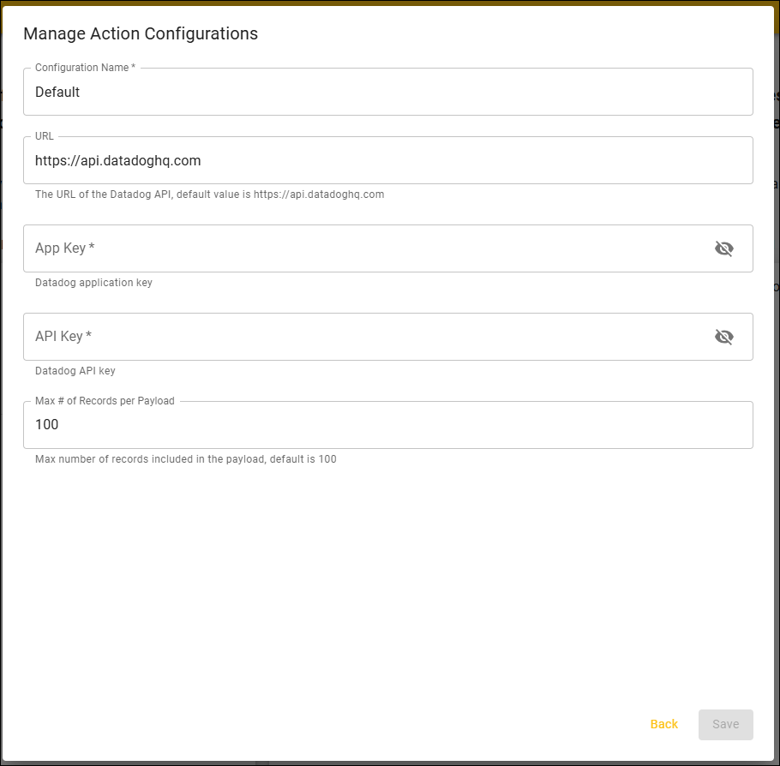
Task: Toggle visibility of the API Key
Action: 724,337
